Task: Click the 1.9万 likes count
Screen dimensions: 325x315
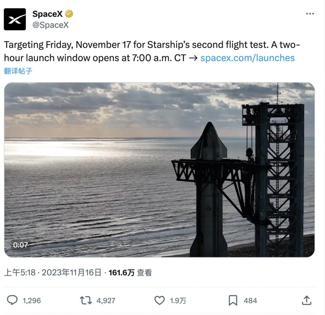Action: (177, 301)
